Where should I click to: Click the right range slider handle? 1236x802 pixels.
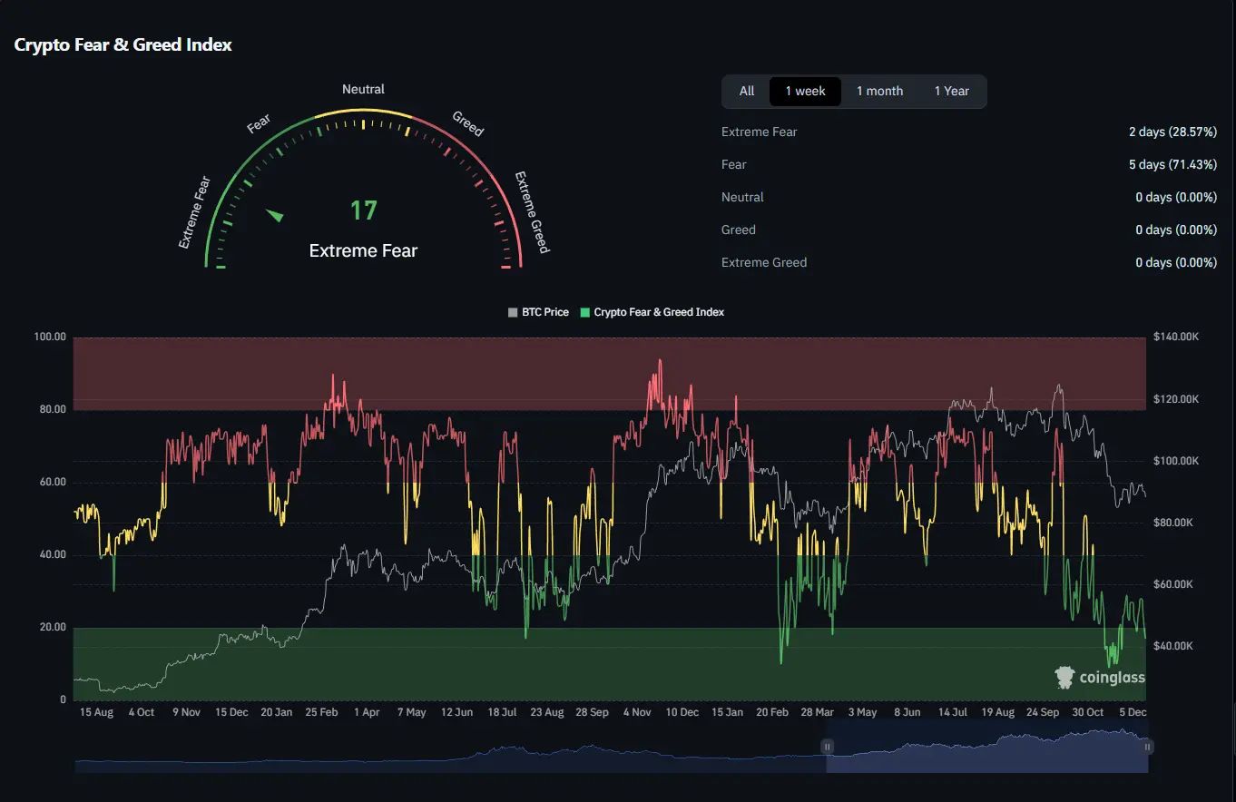pos(1148,747)
